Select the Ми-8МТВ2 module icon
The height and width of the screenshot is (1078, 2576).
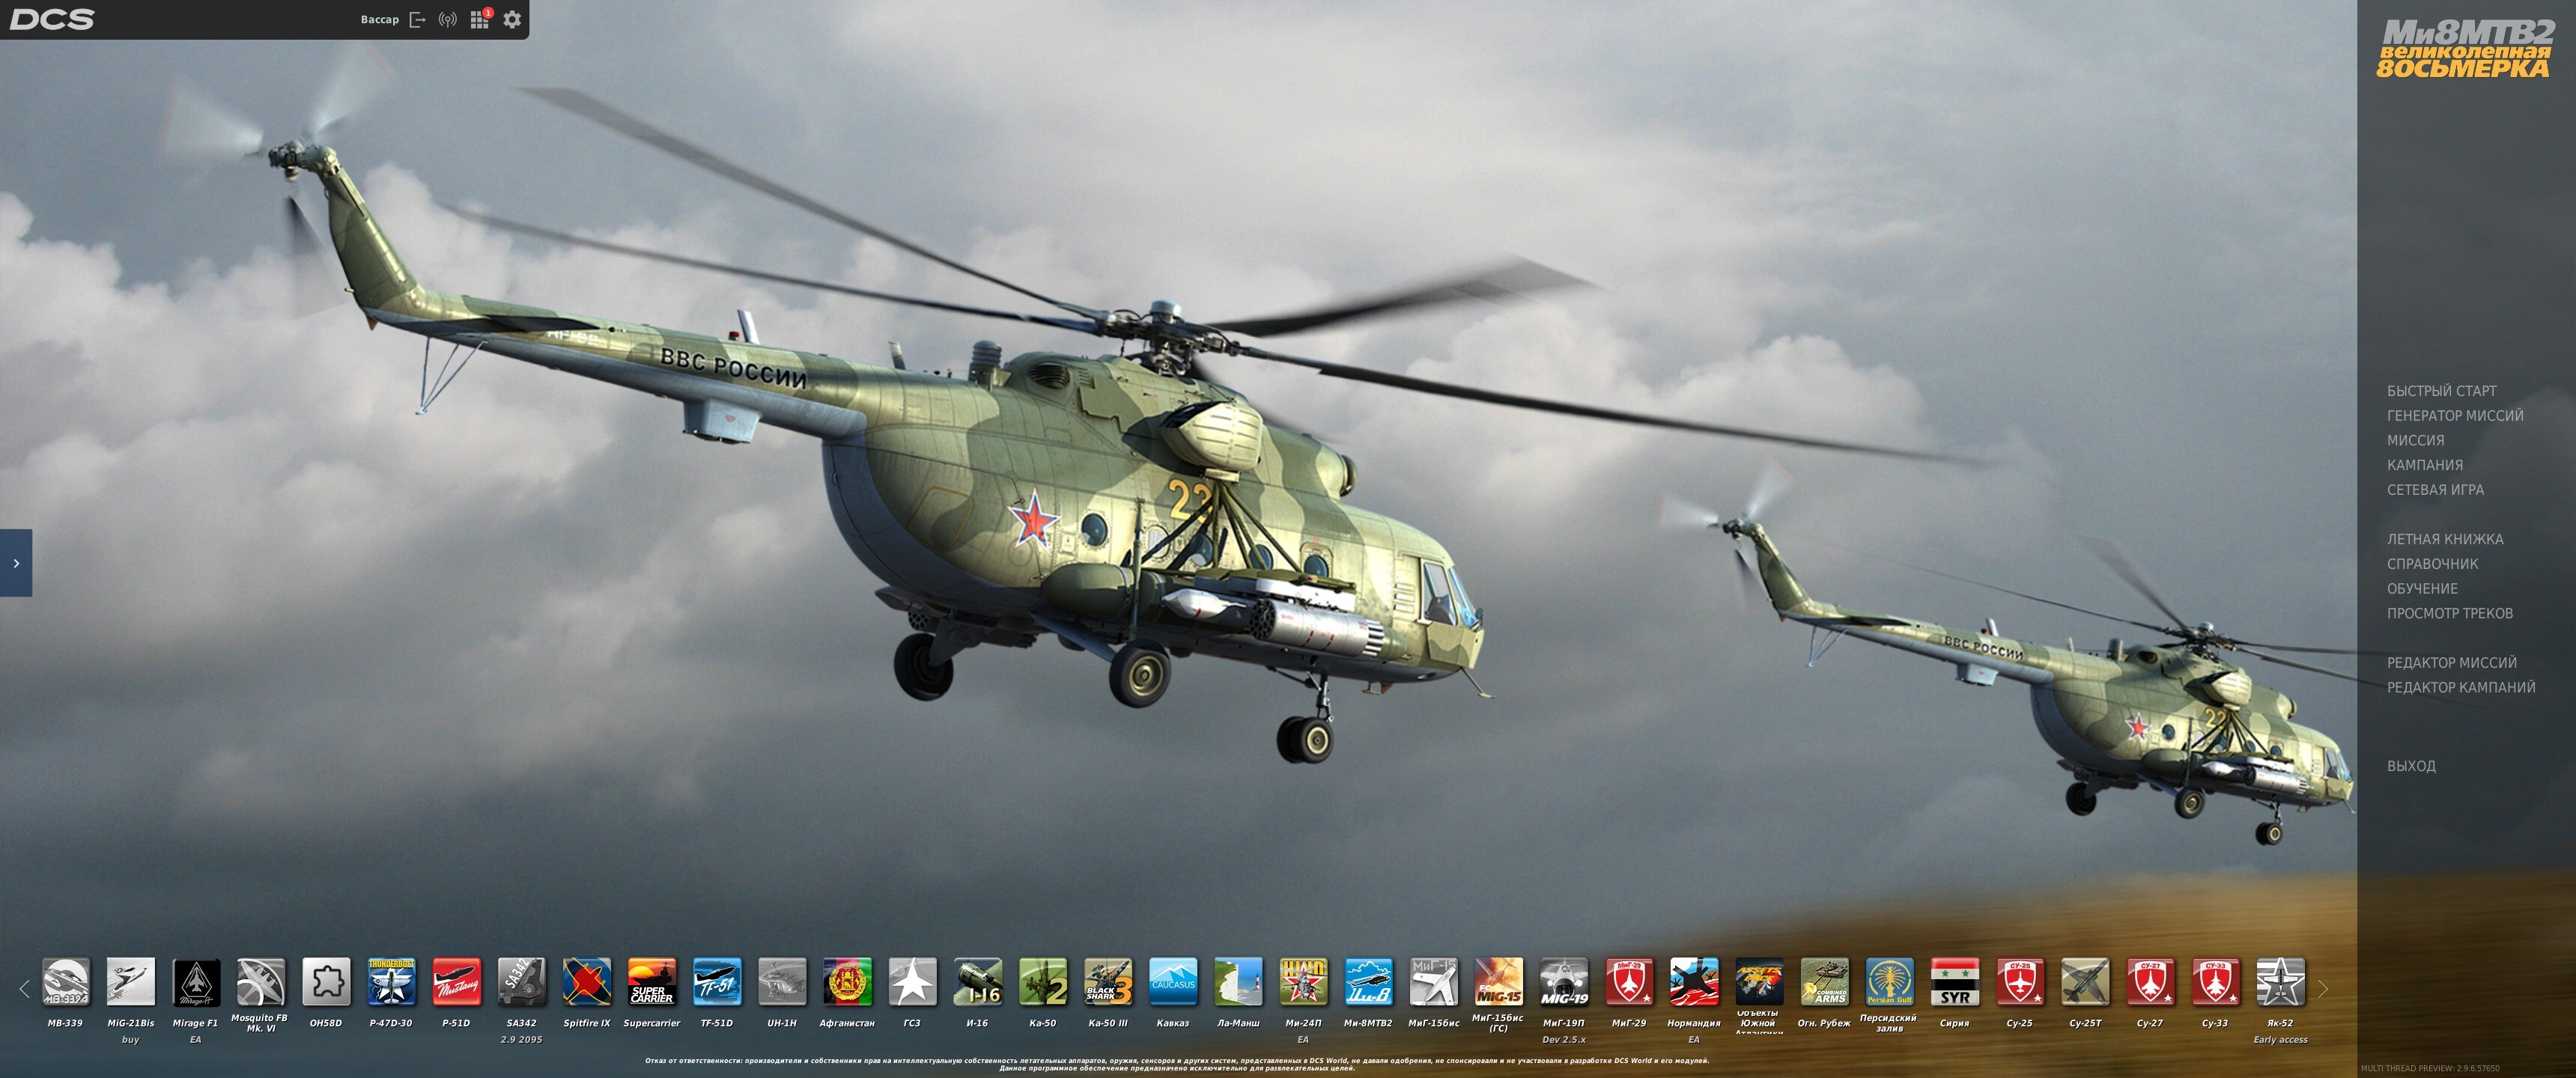coord(1368,981)
